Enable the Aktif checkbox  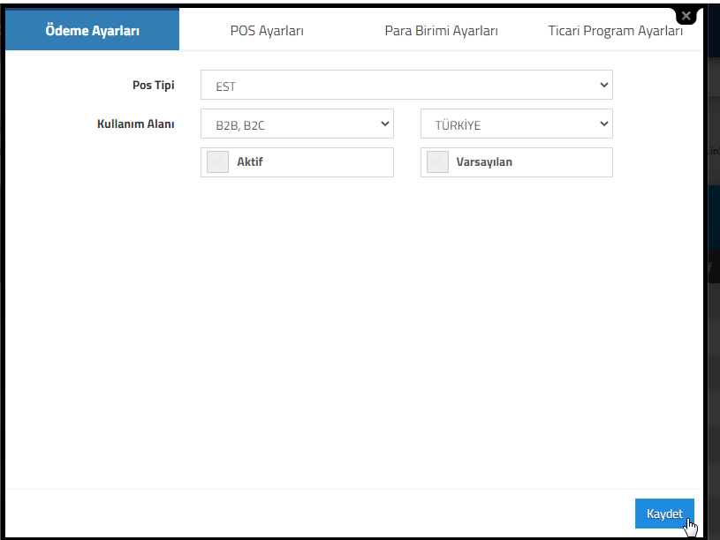[x=217, y=162]
